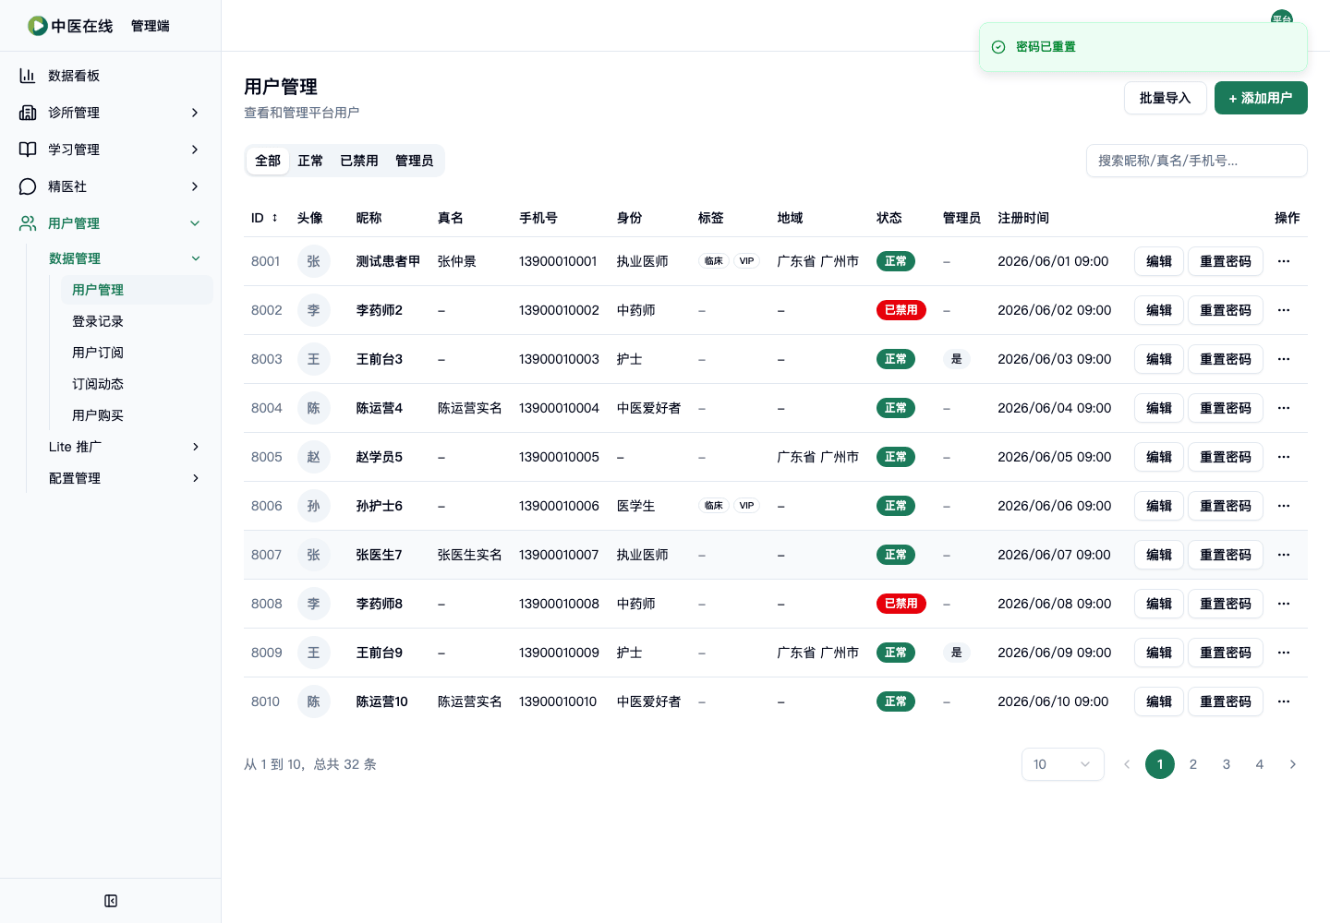Click avatar 张 of user 8001
Viewport: 1330px width, 923px height.
[x=314, y=261]
